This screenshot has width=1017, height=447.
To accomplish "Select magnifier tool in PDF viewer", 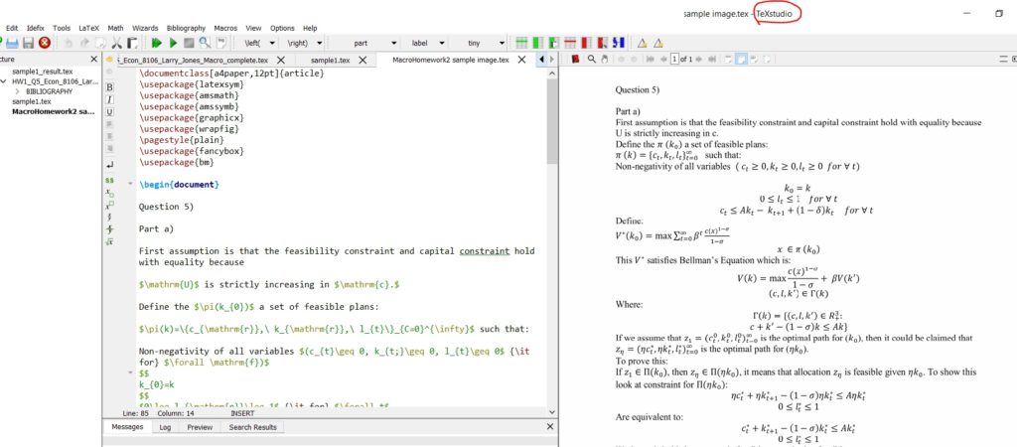I will (x=591, y=59).
